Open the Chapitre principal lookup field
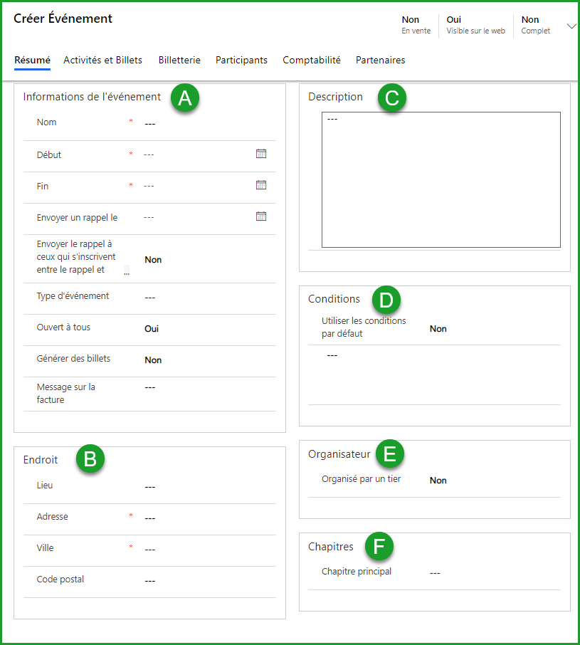This screenshot has height=645, width=580. coord(491,573)
